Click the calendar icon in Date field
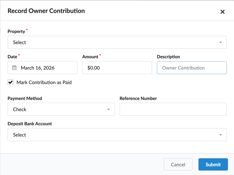 click(14, 67)
